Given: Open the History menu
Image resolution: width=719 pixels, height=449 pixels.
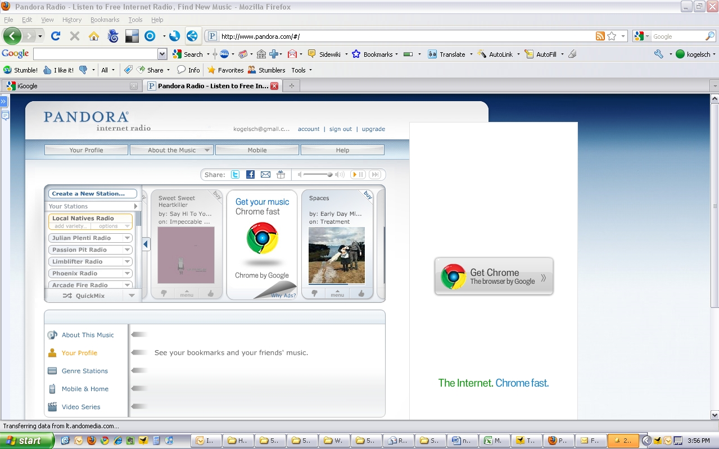Looking at the screenshot, I should tap(72, 20).
